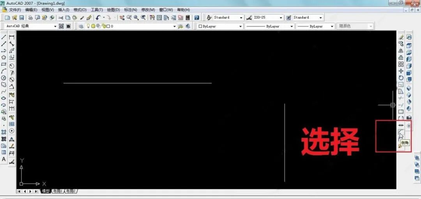Click the Zoom realtime icon
Screen dimensions: 421x199
129,18
